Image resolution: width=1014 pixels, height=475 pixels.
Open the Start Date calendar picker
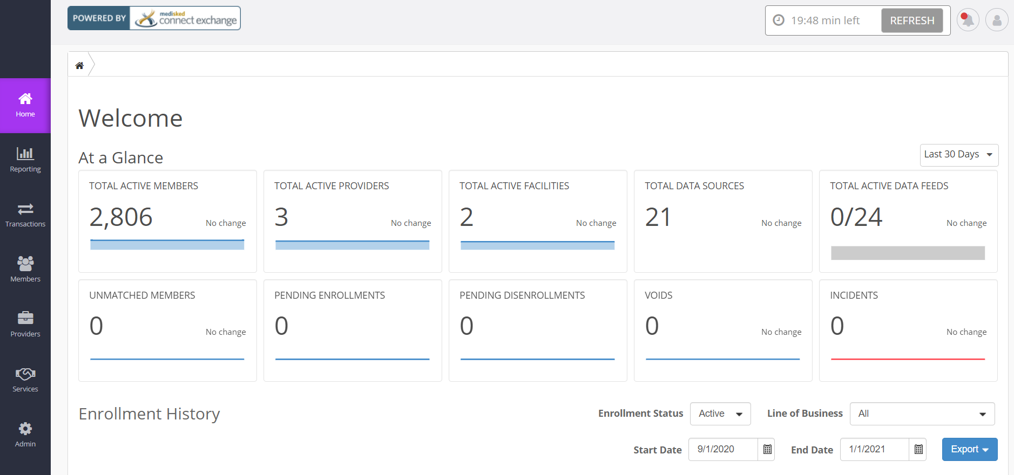[767, 450]
